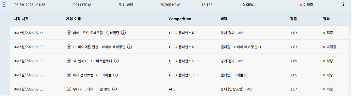The image size is (352, 96).
Task: Click the soccer ball icon beside 페예노르트 로테르담
Action: click(69, 33)
